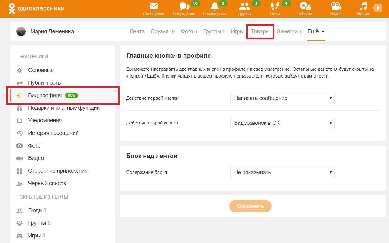Switch to the Товары tab
This screenshot has width=389, height=243.
pyautogui.click(x=260, y=31)
